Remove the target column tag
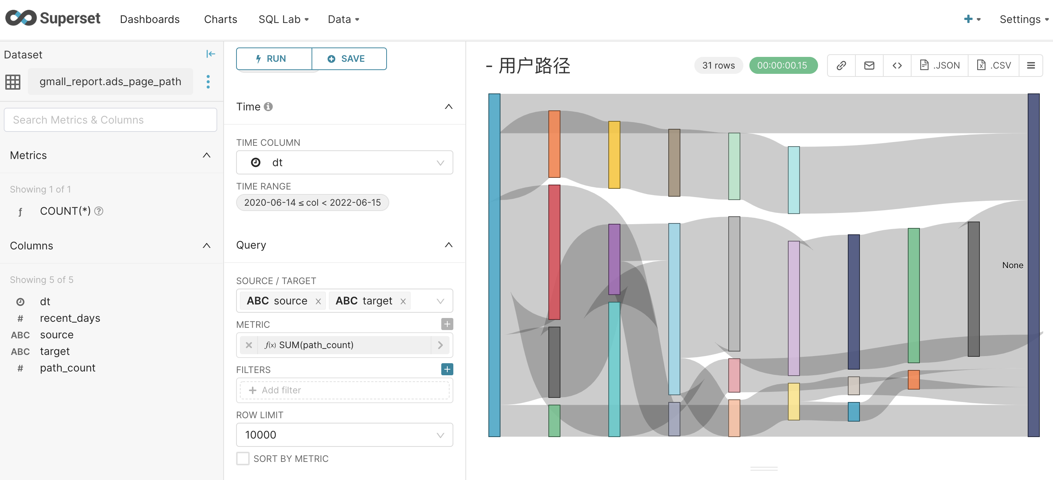The width and height of the screenshot is (1053, 480). (403, 301)
